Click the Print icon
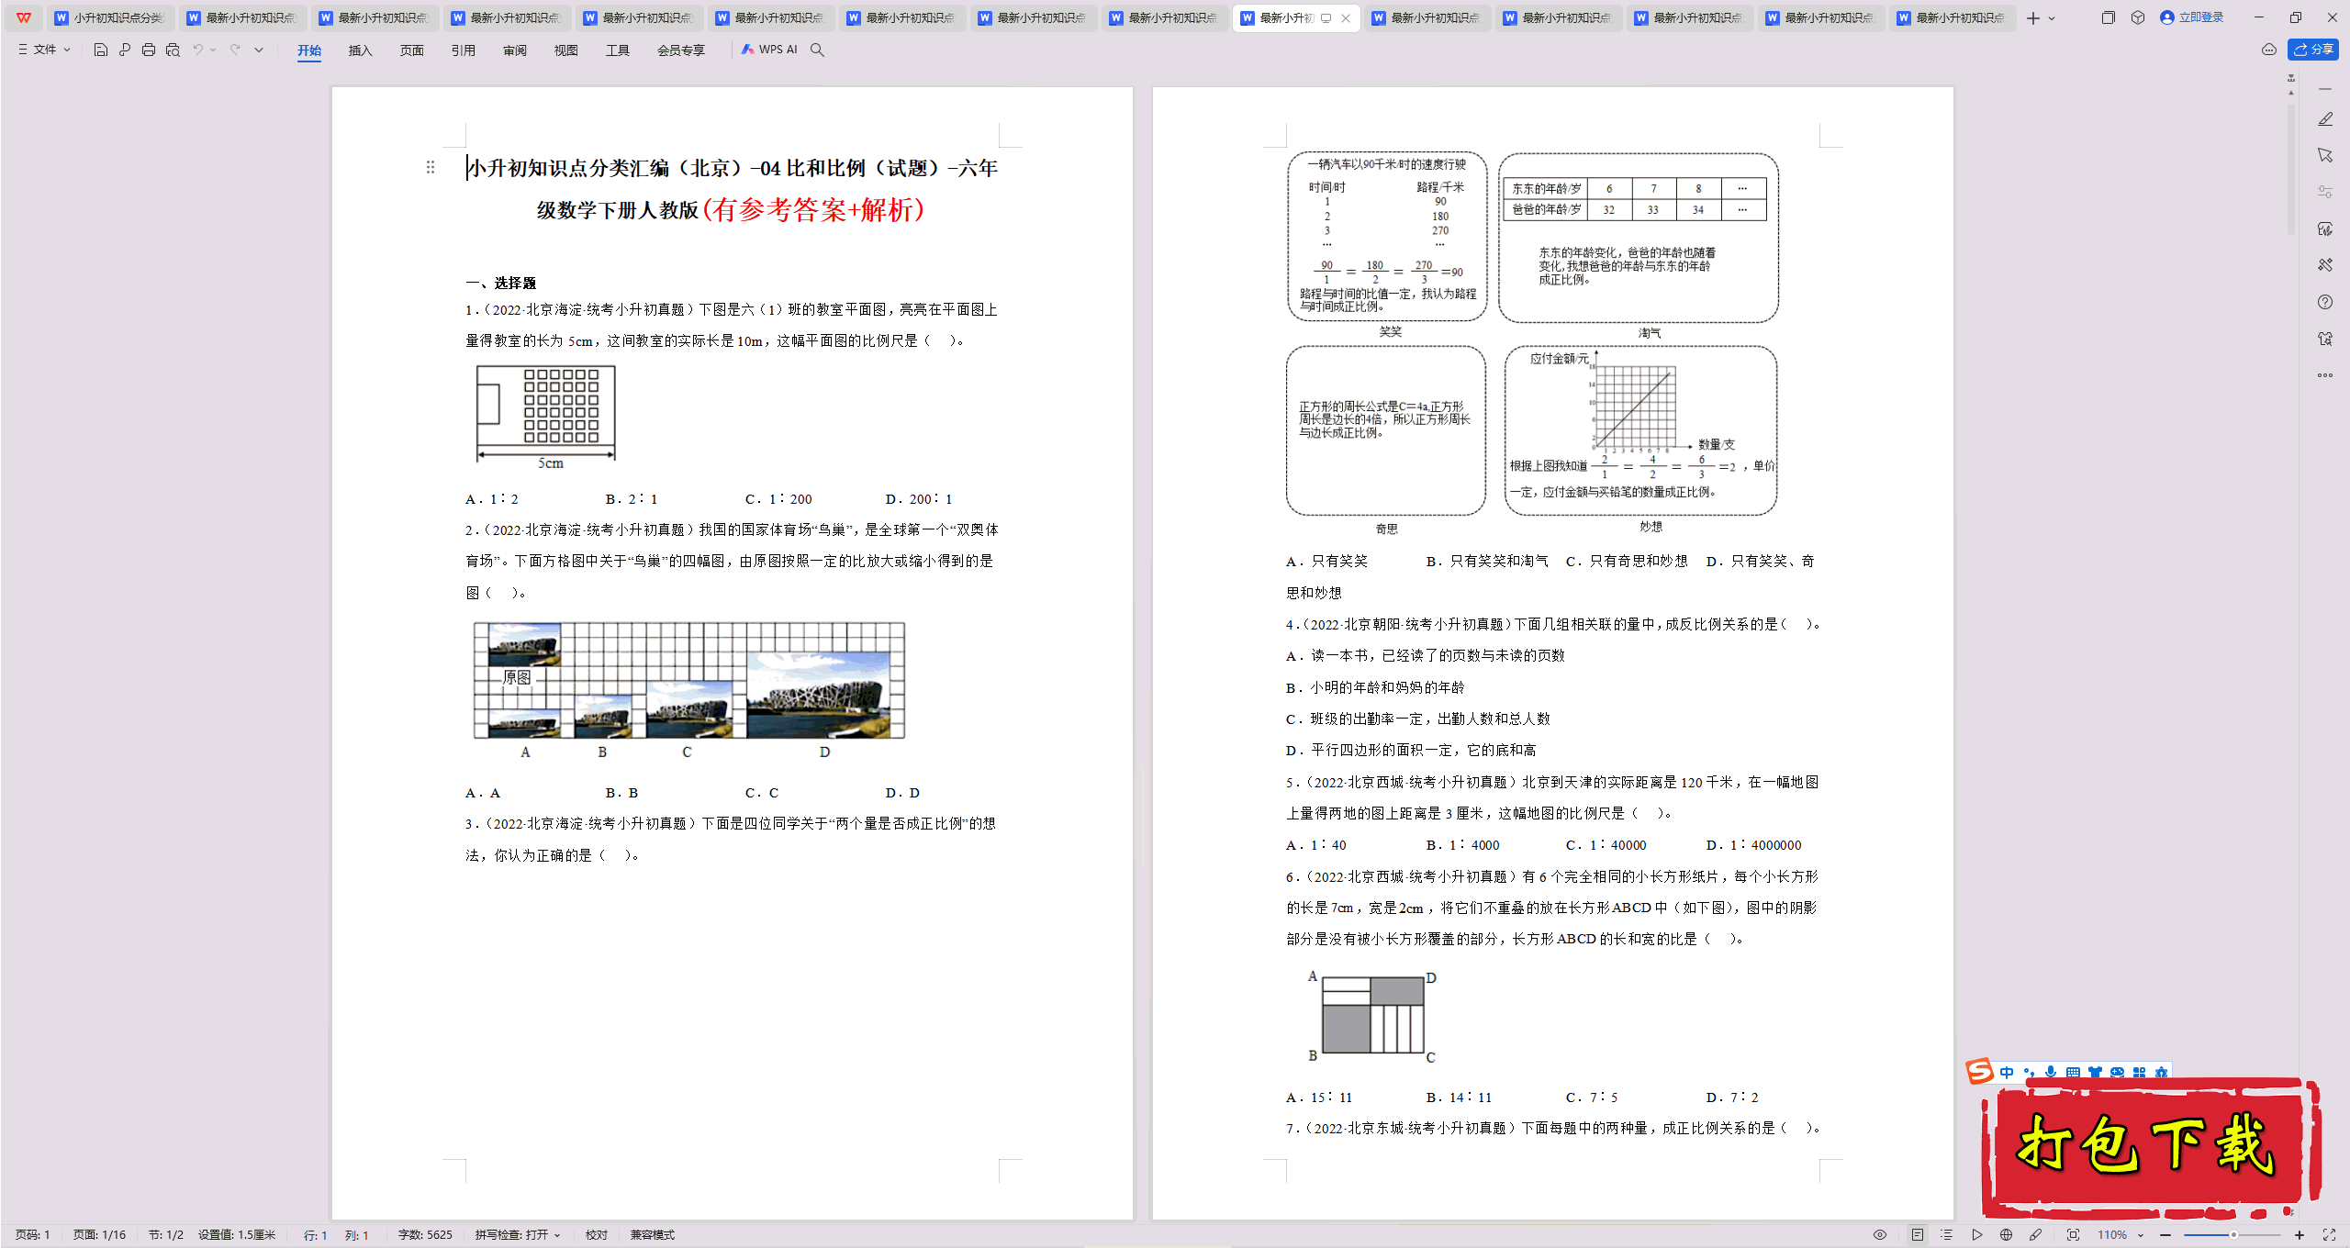The height and width of the screenshot is (1248, 2350). (x=149, y=50)
